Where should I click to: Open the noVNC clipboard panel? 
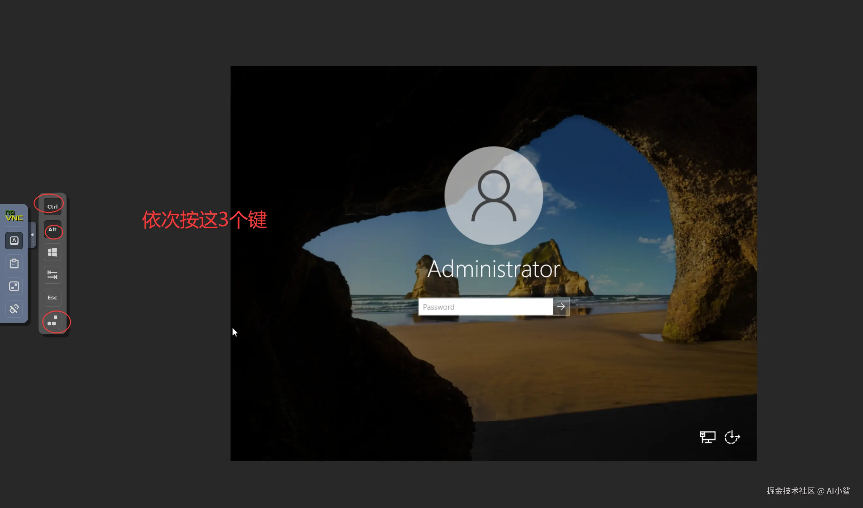click(14, 263)
